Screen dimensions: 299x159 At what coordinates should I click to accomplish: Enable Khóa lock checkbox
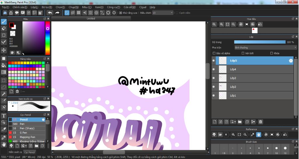tap(272, 53)
